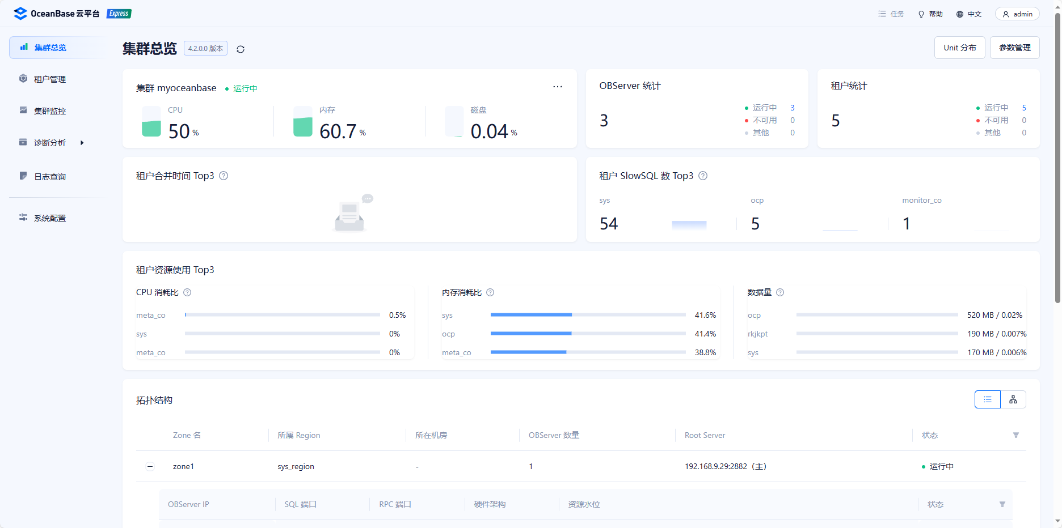Click the 内存 usage gauge icon
1062x528 pixels.
coord(303,121)
